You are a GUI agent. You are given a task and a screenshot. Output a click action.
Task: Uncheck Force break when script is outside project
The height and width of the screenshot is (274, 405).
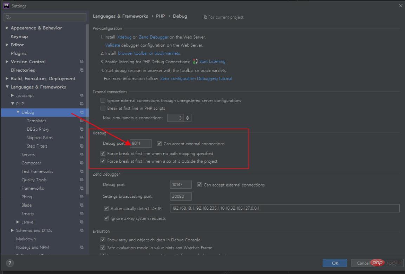103,161
